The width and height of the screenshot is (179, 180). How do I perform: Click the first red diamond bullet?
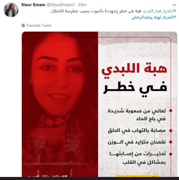[x=171, y=111]
